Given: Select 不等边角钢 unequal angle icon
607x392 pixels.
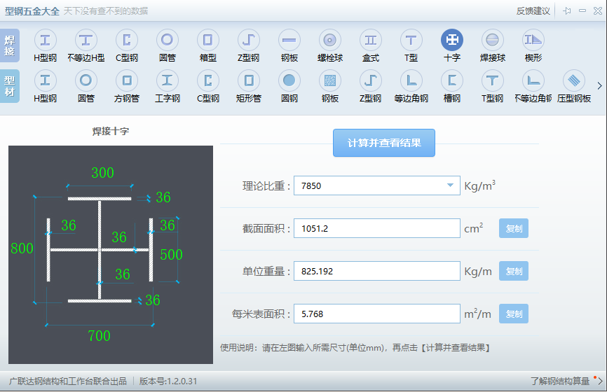Looking at the screenshot, I should [533, 80].
